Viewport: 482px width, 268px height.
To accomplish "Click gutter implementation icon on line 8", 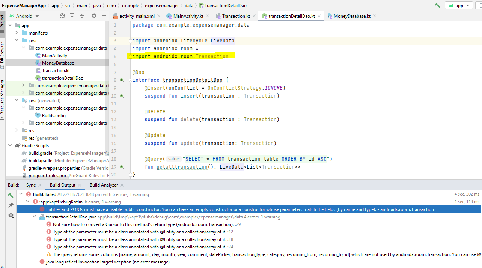I will (122, 80).
